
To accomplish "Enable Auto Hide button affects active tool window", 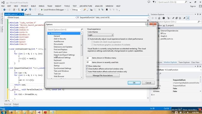I will pos(87,72).
